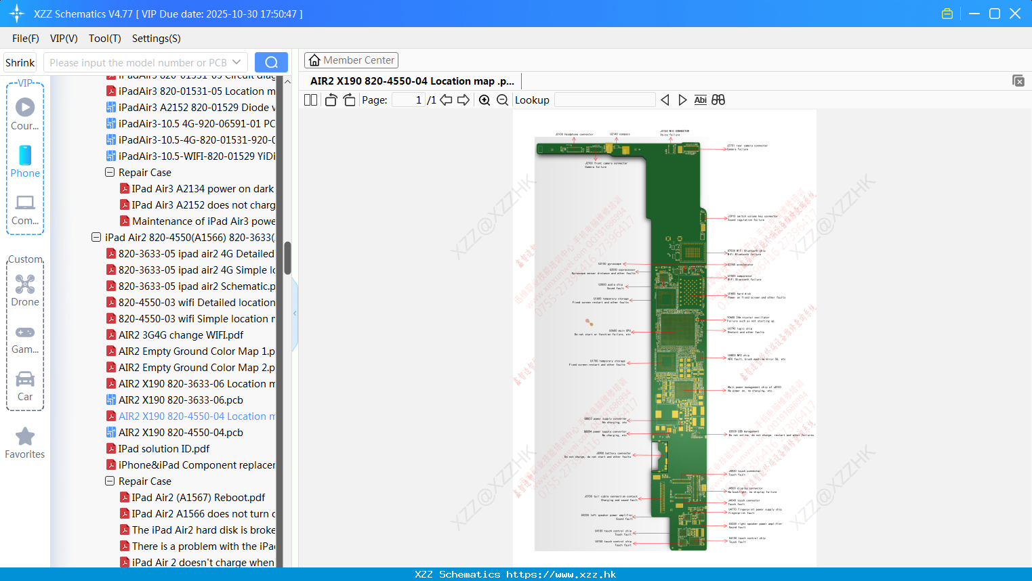Viewport: 1032px width, 581px height.
Task: Click the PCB board location map image
Action: (664, 339)
